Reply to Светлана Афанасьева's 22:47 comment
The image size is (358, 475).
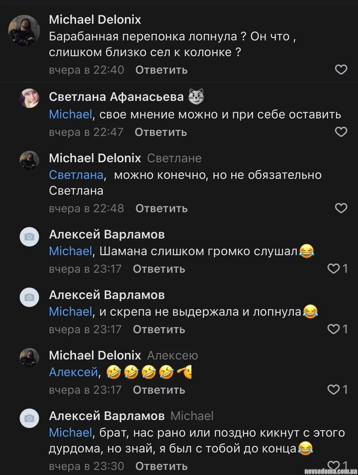(161, 132)
